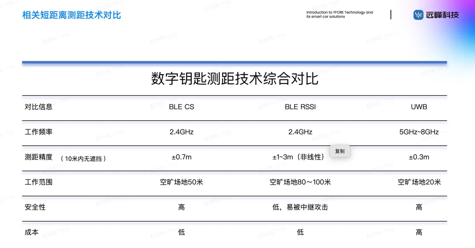Click the 低,易被中继攻击 cell
Viewport: 475px width, 248px height.
pos(300,207)
